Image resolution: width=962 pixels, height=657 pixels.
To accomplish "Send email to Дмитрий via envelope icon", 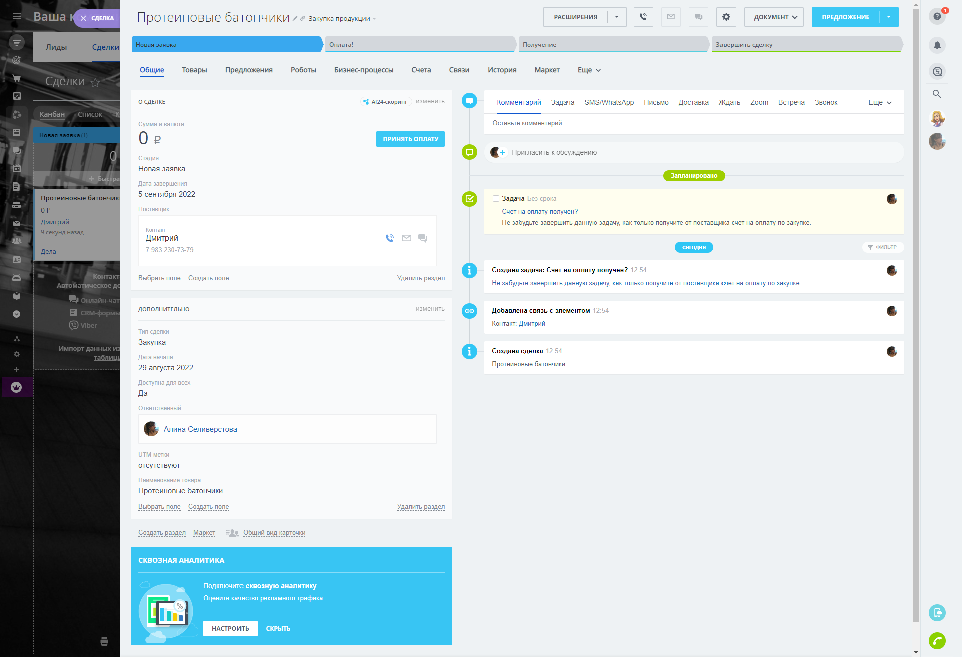I will click(x=406, y=238).
